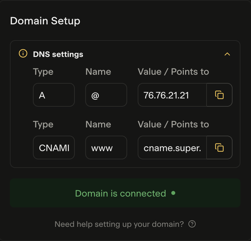The width and height of the screenshot is (251, 241).
Task: Click the green connected status dot
Action: click(x=173, y=193)
